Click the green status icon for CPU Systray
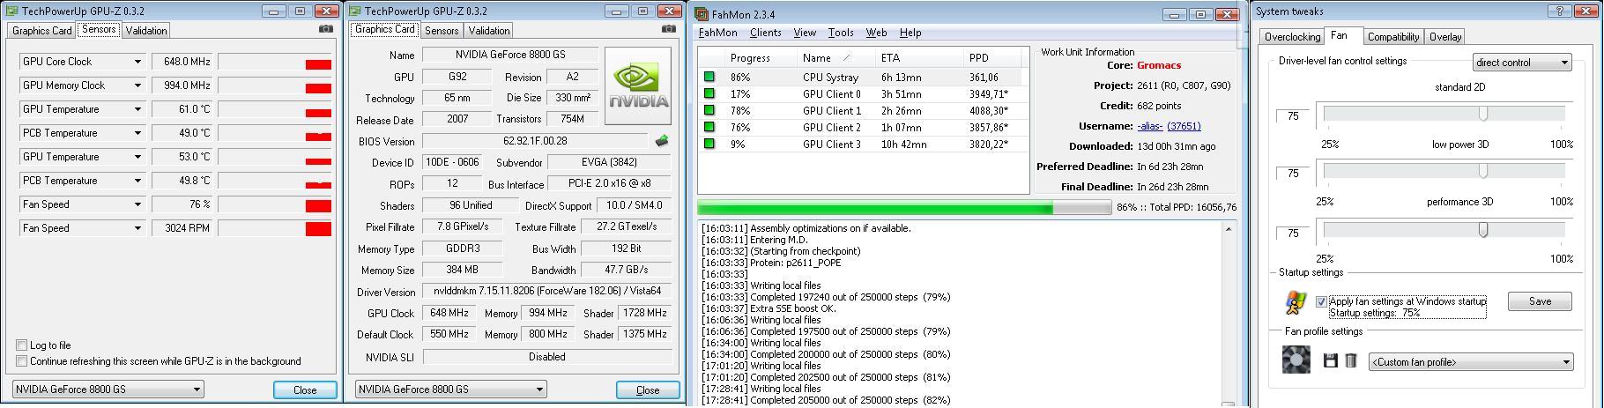 click(709, 78)
